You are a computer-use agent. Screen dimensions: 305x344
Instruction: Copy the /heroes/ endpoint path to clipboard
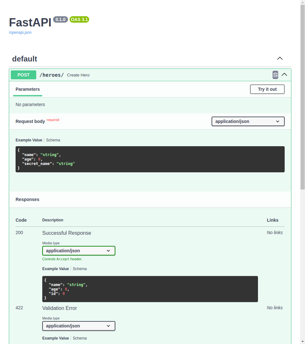pos(275,75)
